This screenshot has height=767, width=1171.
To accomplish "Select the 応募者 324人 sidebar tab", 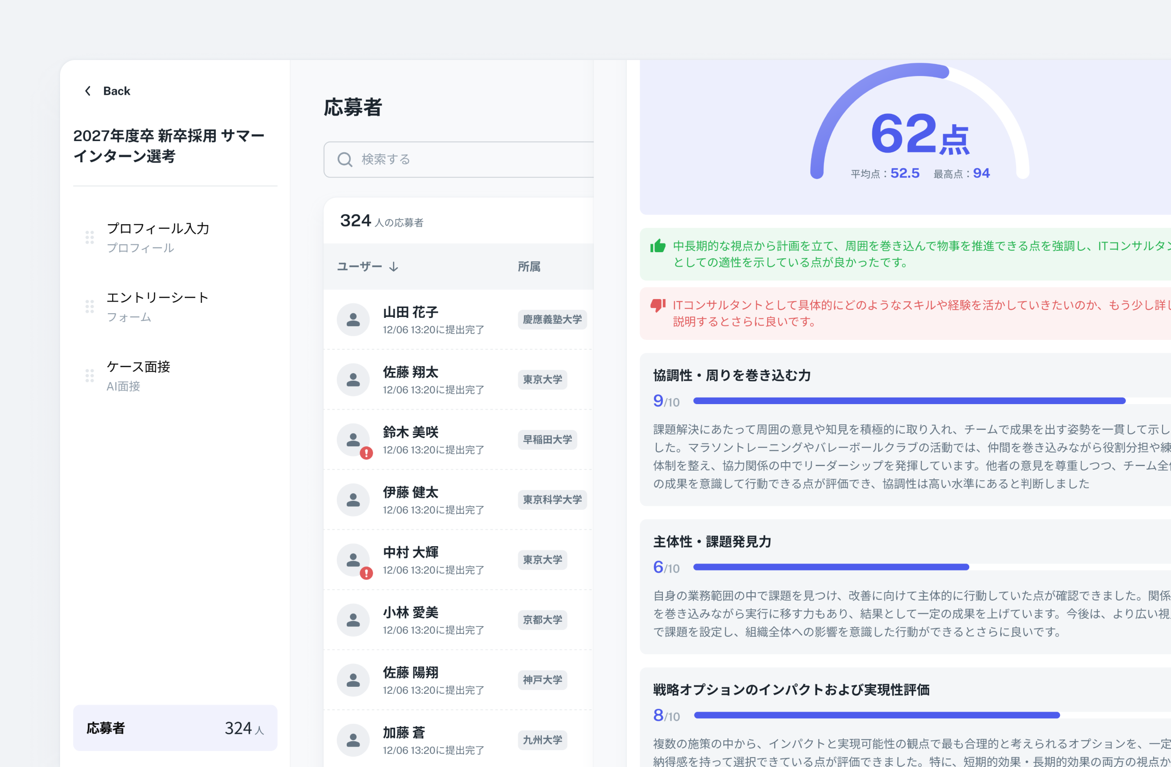I will 175,728.
